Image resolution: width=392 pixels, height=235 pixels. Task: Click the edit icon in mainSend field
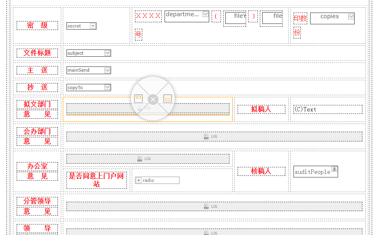click(x=107, y=70)
